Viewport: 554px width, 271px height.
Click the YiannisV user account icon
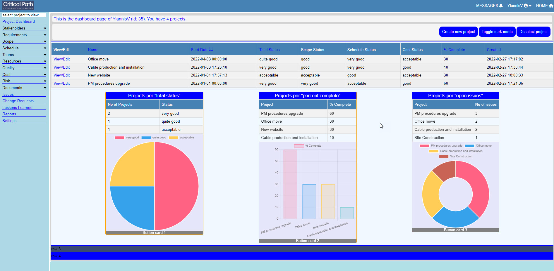pos(526,6)
